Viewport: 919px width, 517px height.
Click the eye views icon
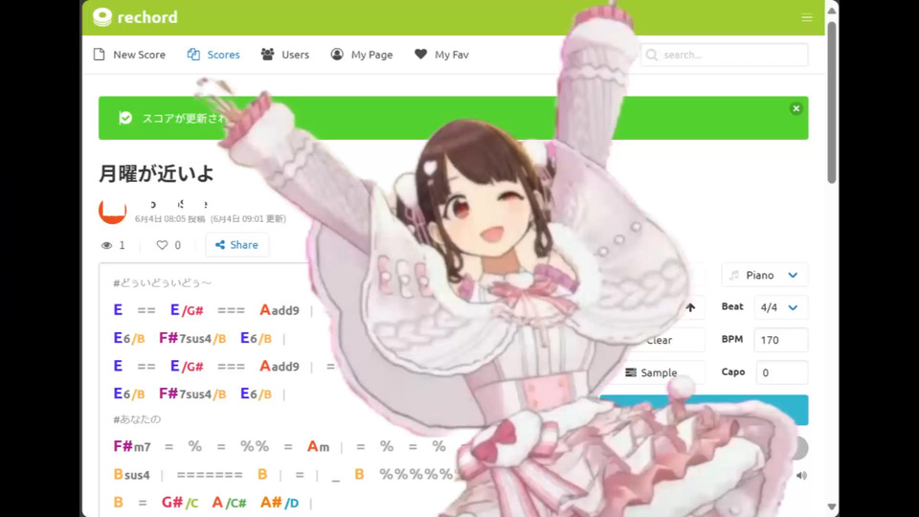(x=106, y=245)
